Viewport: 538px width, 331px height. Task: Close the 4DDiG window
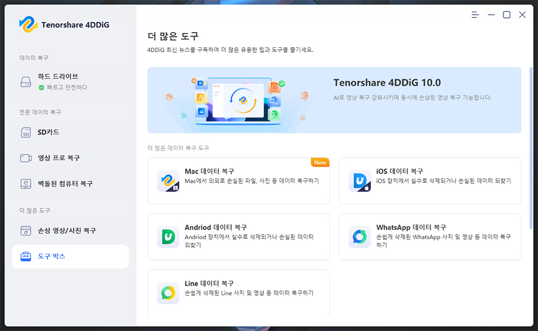(522, 15)
